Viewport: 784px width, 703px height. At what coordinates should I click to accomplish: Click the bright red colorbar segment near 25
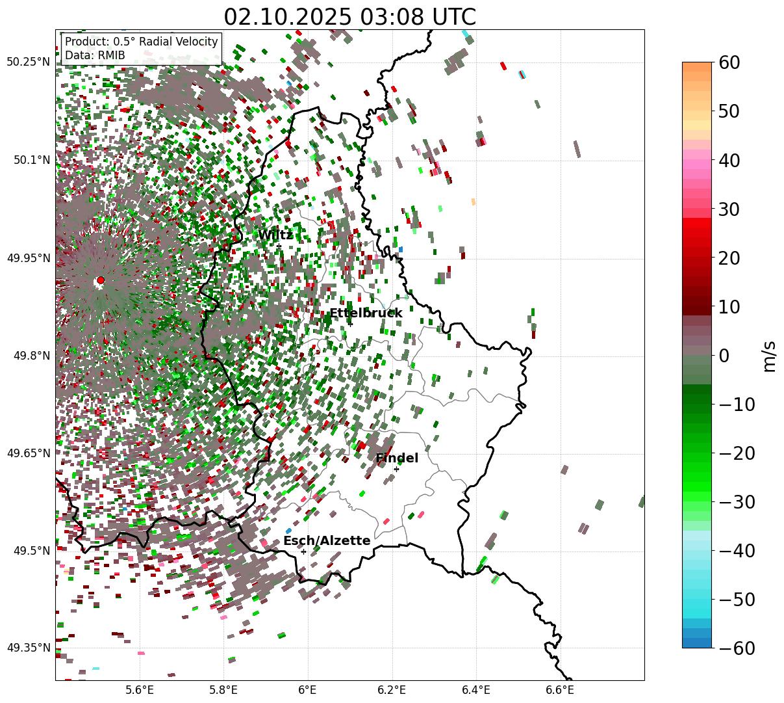[697, 233]
